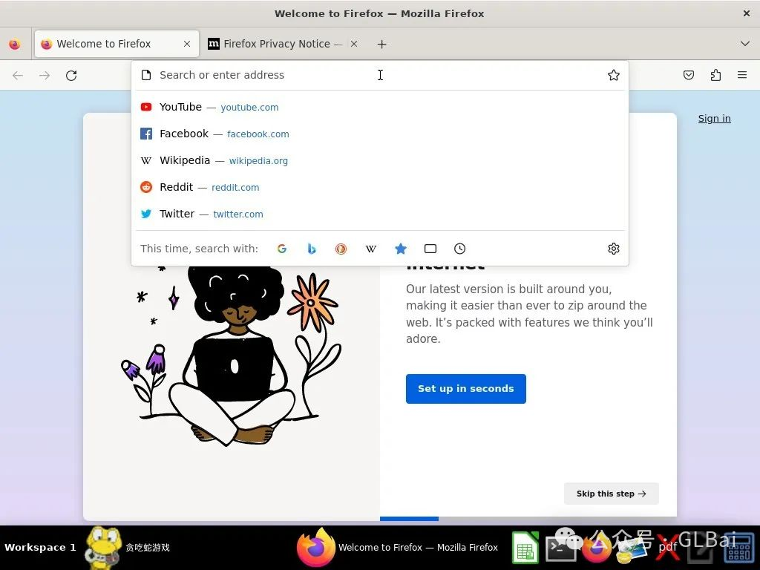Bookmark this page with the star icon
Image resolution: width=760 pixels, height=570 pixels.
[x=614, y=75]
